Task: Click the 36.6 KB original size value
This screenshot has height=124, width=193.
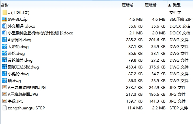Action: click(x=136, y=26)
